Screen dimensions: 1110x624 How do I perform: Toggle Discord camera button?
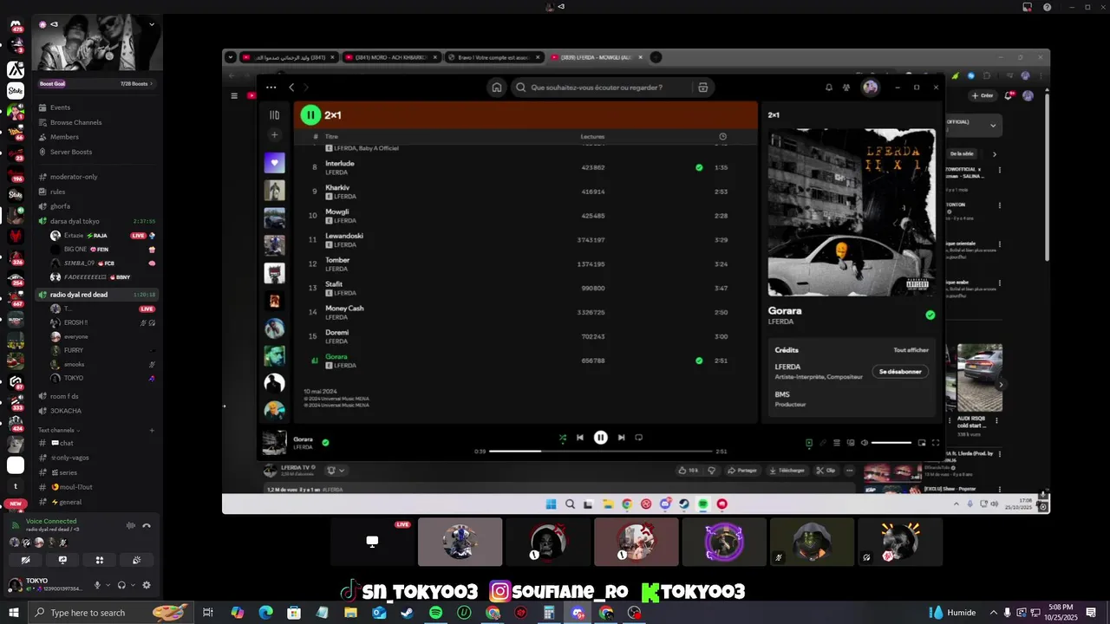coord(25,560)
